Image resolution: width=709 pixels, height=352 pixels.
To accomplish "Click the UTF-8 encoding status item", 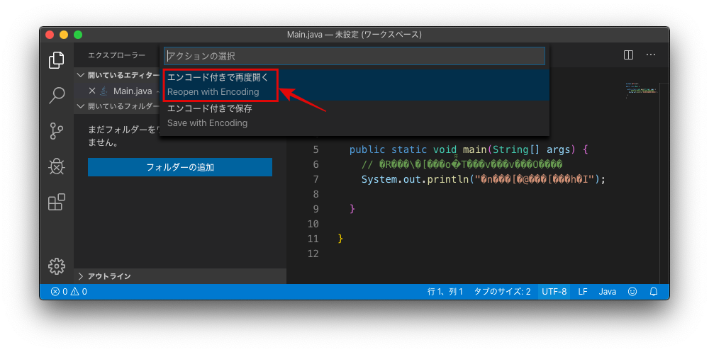I will coord(554,292).
